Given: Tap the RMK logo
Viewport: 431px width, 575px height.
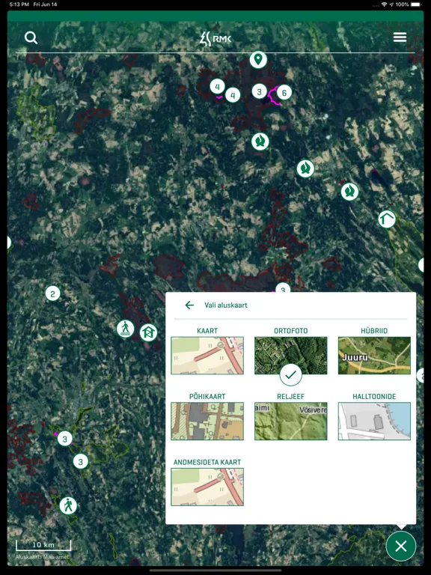Looking at the screenshot, I should coord(215,38).
